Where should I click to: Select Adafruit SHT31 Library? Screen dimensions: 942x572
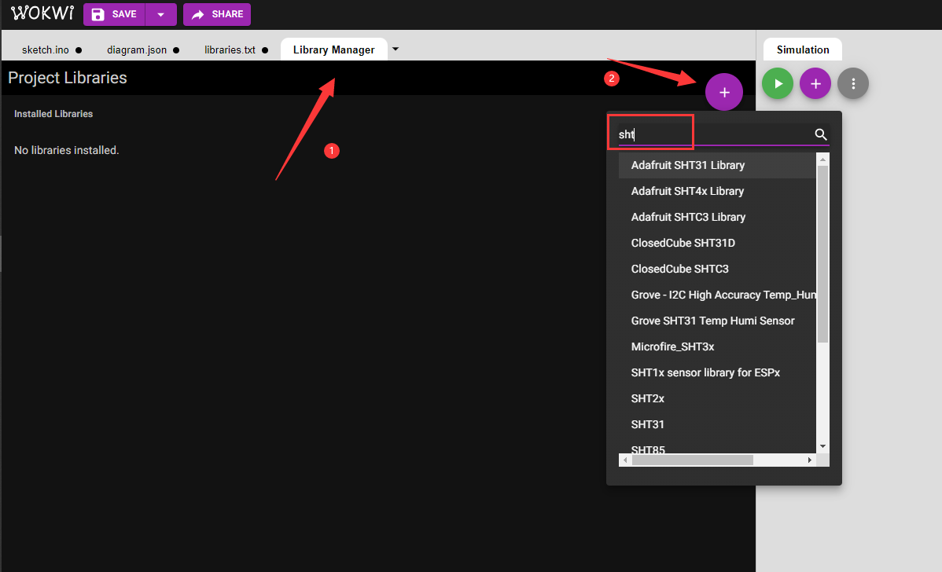coord(717,165)
